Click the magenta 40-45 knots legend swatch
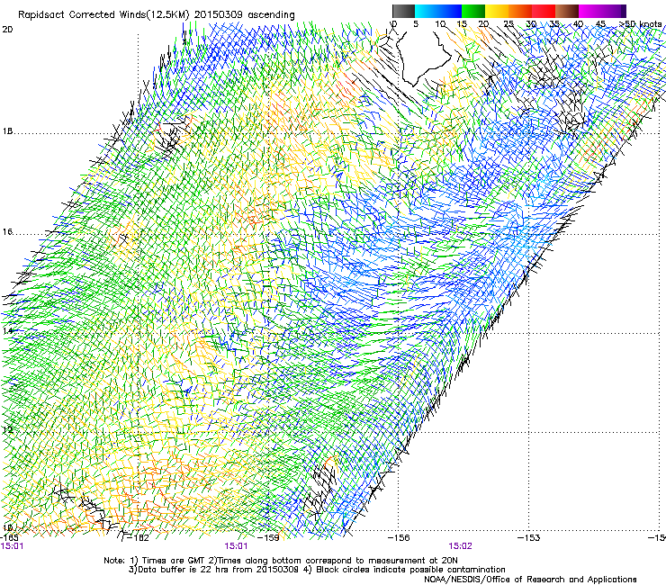666x585 pixels. point(590,11)
